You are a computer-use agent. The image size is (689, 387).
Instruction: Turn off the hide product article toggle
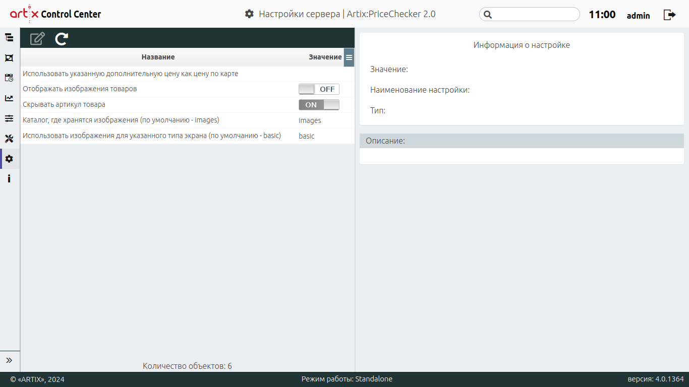pos(319,105)
